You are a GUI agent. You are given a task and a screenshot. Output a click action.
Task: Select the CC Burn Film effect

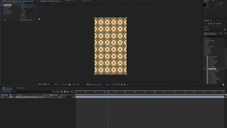pos(213,63)
